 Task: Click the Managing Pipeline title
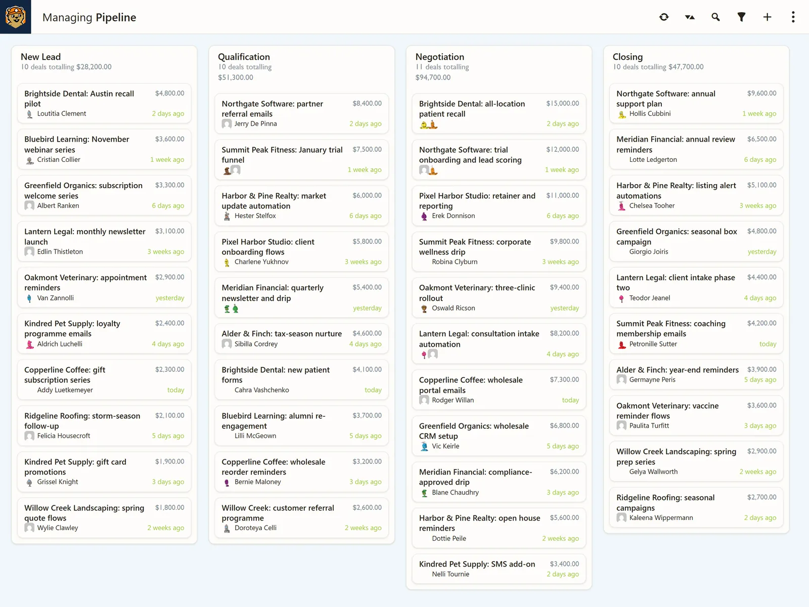point(89,17)
